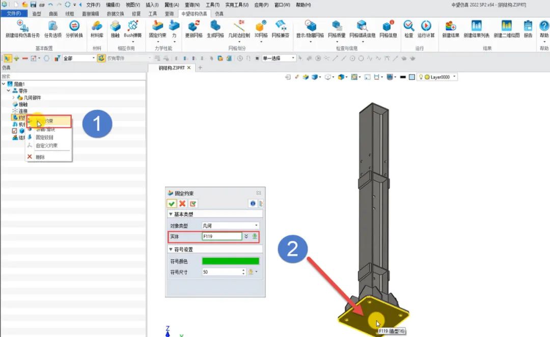
Task: Switch to the 造型 ribbon tab
Action: tap(37, 14)
